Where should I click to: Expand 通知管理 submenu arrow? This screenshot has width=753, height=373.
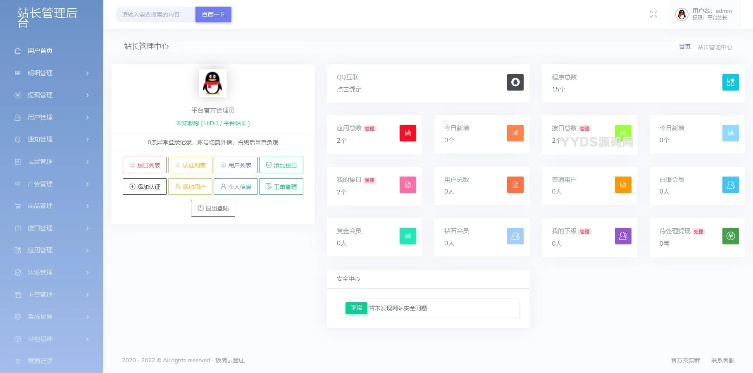tap(87, 139)
